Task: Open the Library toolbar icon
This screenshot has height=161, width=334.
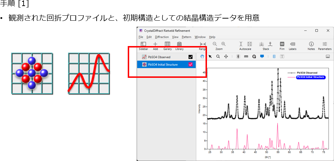Action: coord(179,44)
